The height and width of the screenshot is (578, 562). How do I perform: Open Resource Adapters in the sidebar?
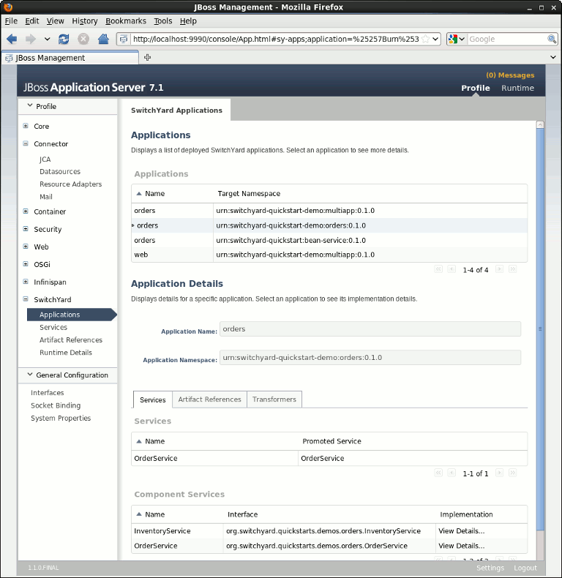(x=70, y=184)
